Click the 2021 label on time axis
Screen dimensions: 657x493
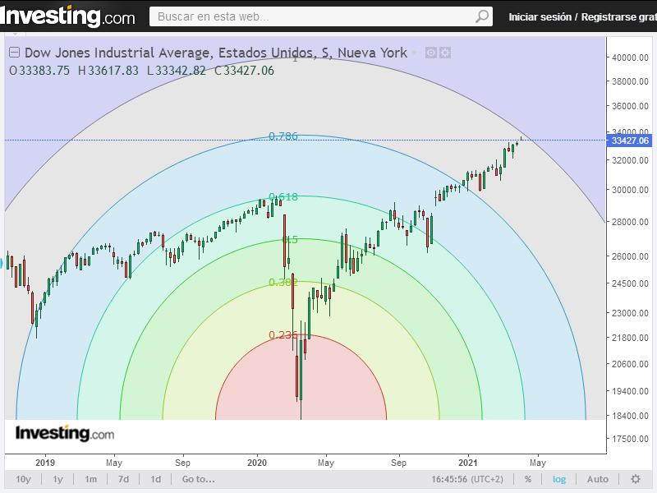coord(467,463)
